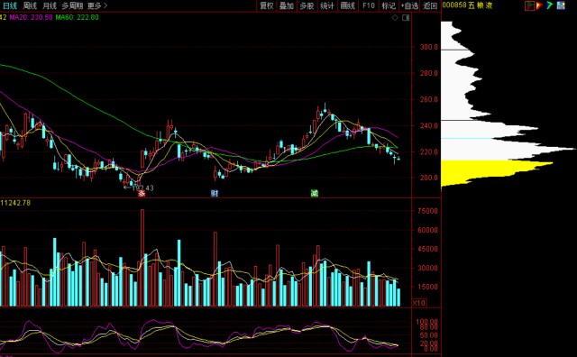Open the 叠加 overlay menu

(x=287, y=5)
